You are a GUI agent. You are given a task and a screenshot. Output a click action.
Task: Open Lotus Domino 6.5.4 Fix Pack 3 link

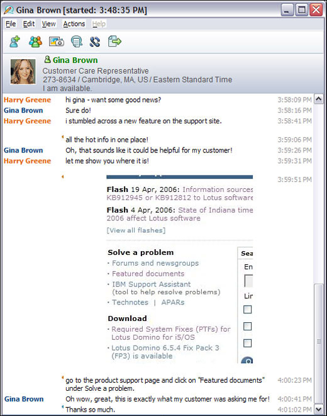pyautogui.click(x=165, y=352)
